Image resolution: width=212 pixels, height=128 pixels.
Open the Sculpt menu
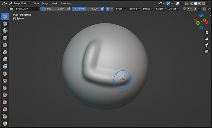[x=45, y=4]
